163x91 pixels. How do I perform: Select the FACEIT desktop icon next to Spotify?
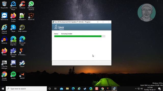click(22, 75)
